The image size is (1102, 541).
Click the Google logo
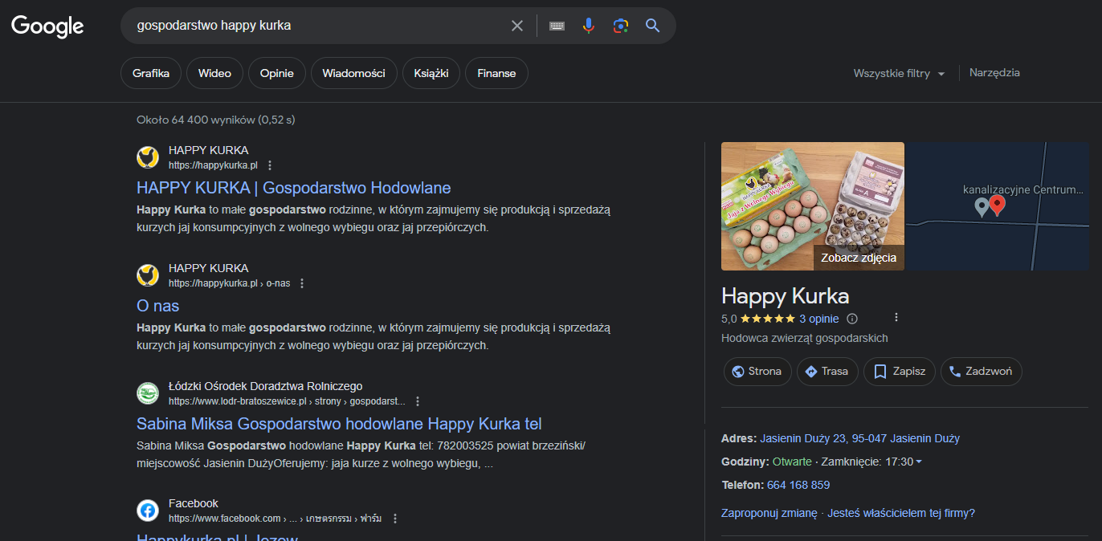click(x=47, y=26)
